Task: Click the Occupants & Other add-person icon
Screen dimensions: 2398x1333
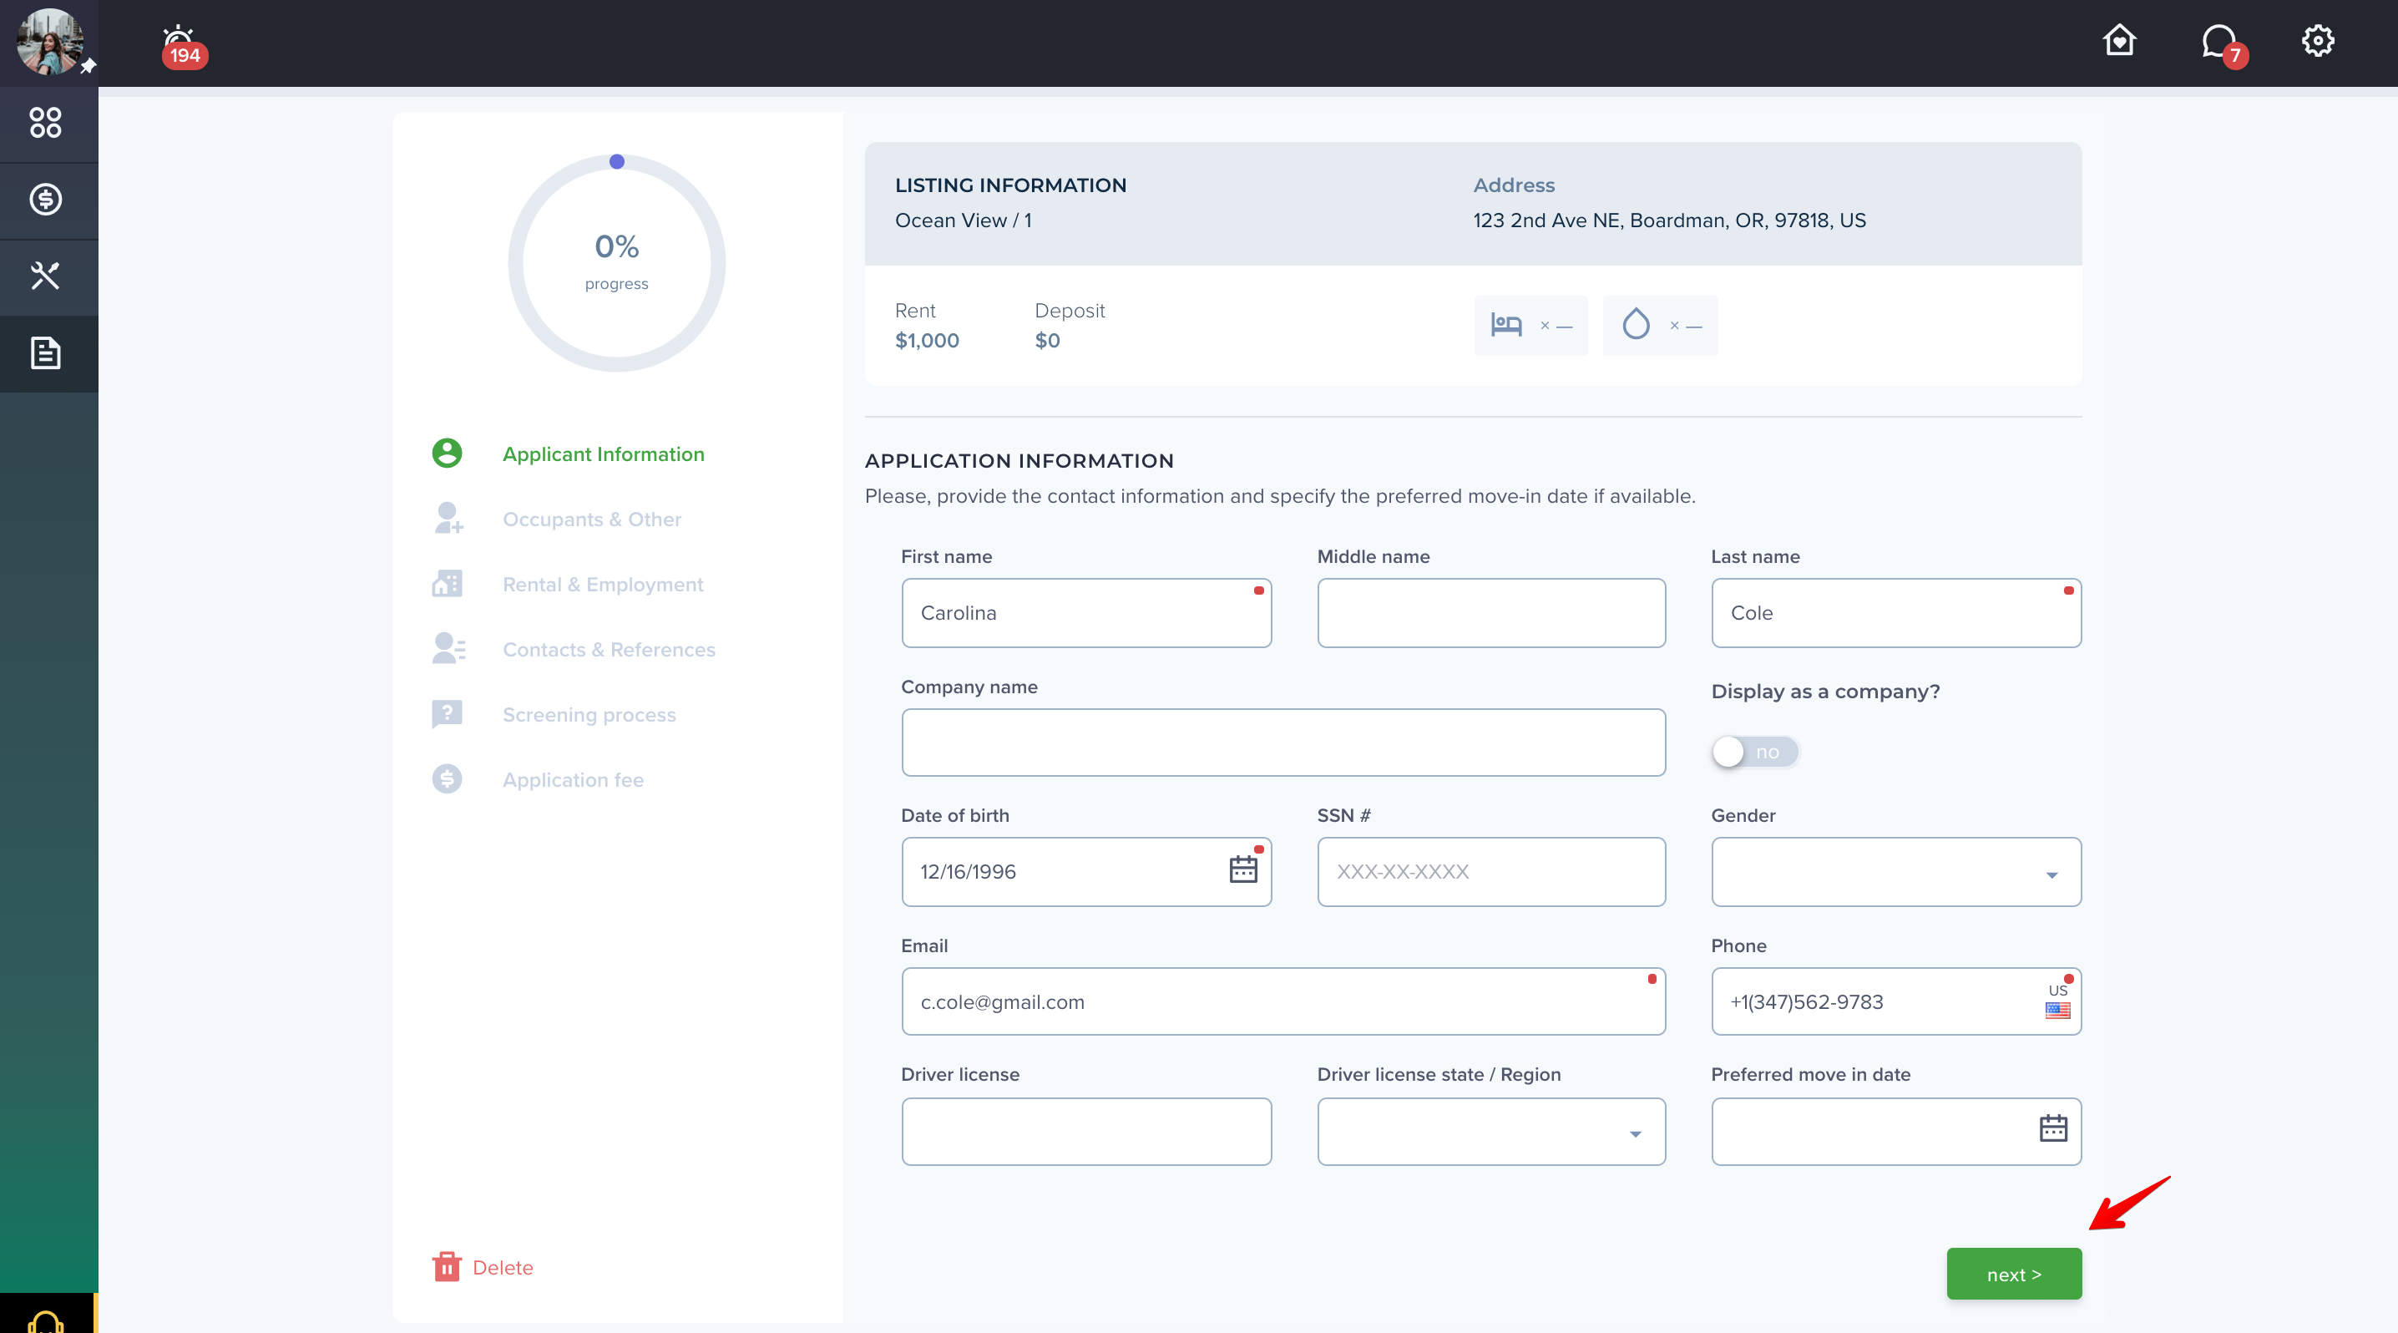Action: coord(448,519)
